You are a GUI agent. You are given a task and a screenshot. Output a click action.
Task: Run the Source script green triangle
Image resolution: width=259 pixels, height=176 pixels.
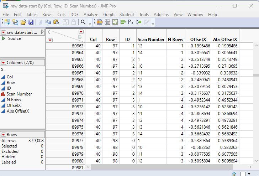tap(4, 38)
